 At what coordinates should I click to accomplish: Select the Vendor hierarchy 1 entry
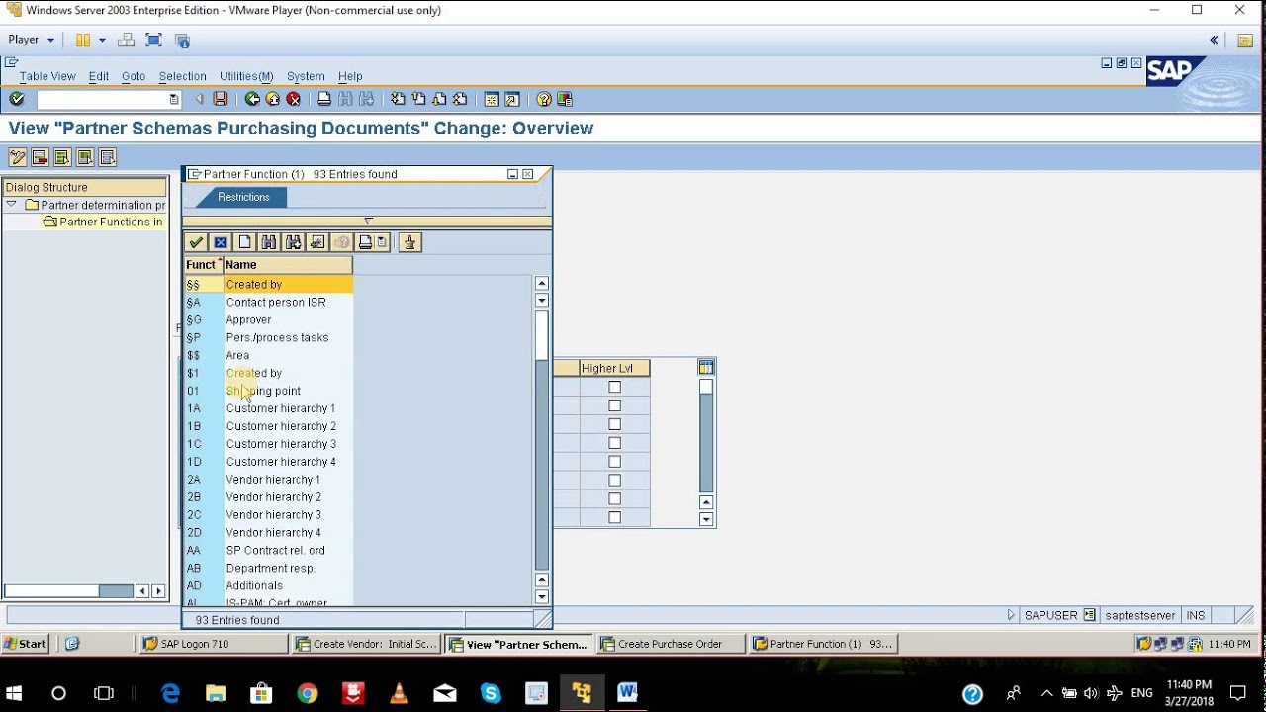268,480
